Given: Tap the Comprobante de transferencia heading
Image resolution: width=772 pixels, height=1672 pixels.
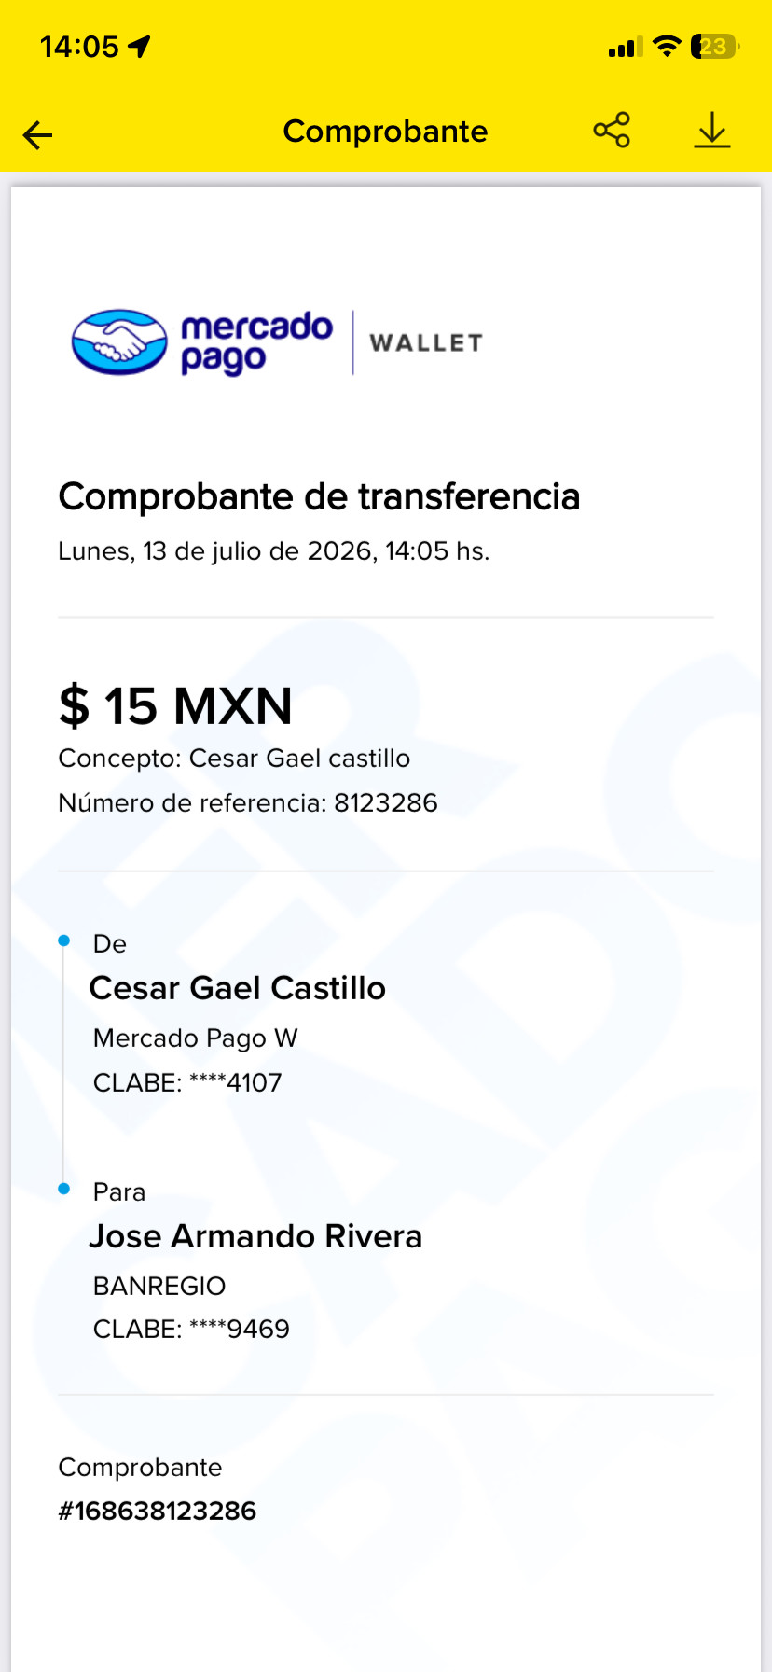Looking at the screenshot, I should point(319,496).
